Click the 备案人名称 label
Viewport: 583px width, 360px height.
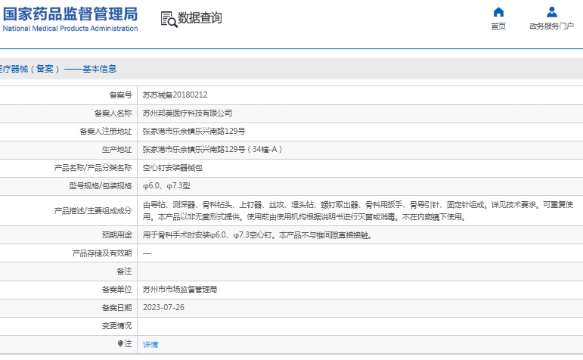113,113
